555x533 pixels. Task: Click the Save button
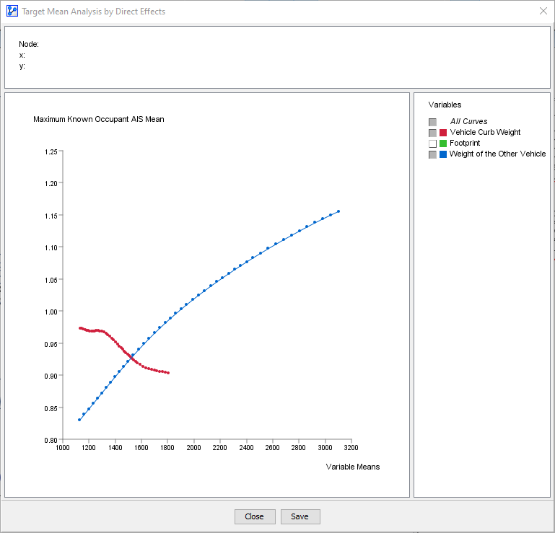point(300,516)
